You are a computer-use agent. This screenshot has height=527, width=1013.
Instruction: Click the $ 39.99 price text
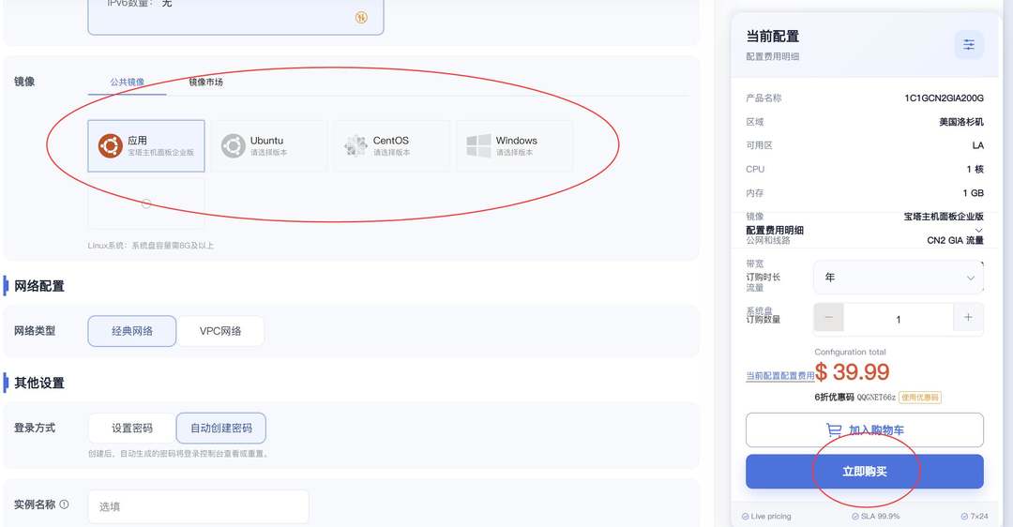(852, 372)
